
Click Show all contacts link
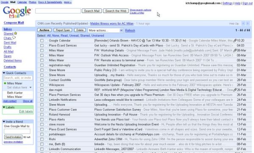coord(28,101)
